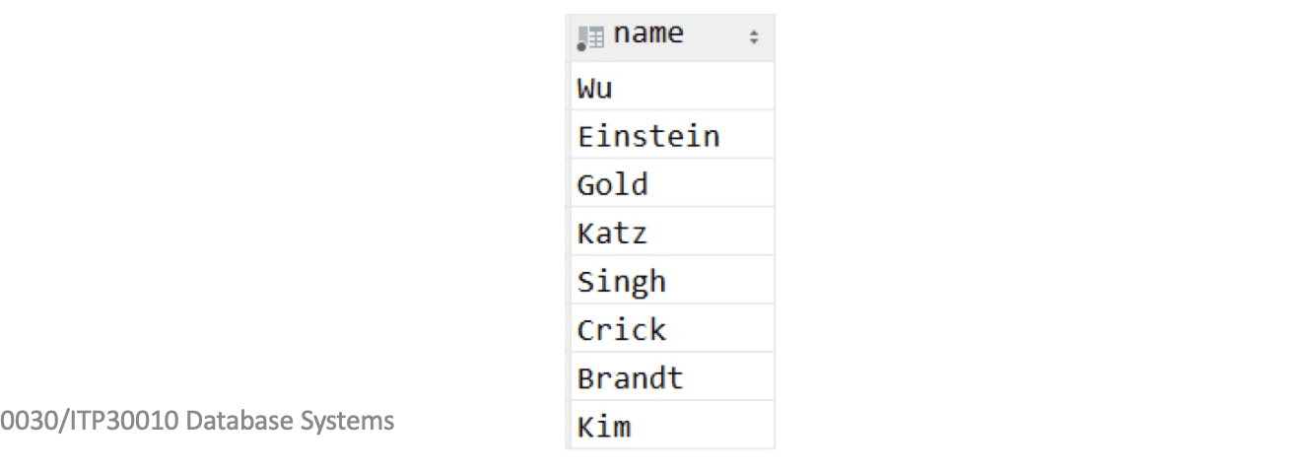Select the Einstein cell
The height and width of the screenshot is (471, 1291).
coord(672,135)
